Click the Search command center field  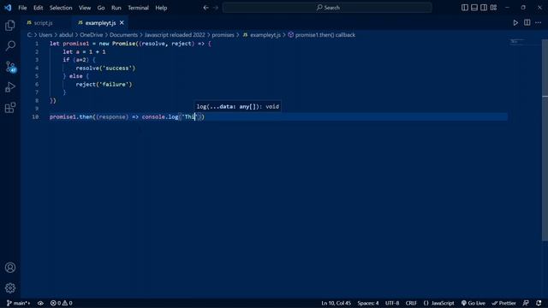pyautogui.click(x=327, y=8)
